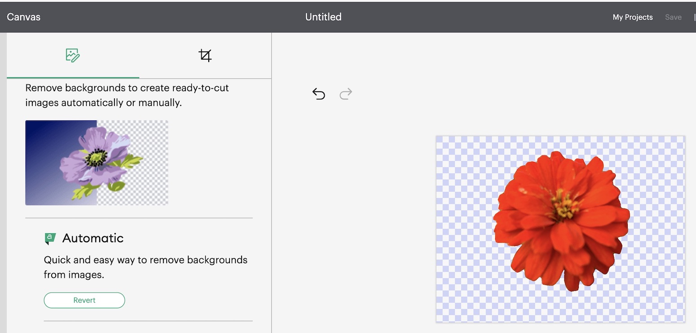The width and height of the screenshot is (696, 333).
Task: Click the purple flower example thumbnail
Action: [x=97, y=163]
